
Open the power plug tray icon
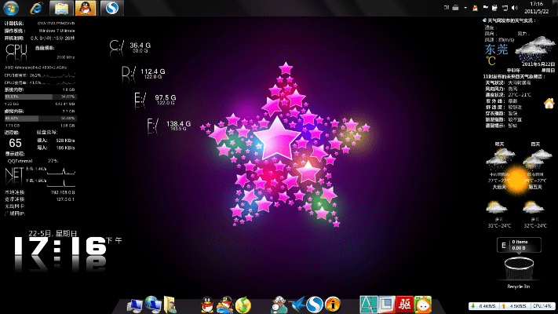(x=494, y=8)
